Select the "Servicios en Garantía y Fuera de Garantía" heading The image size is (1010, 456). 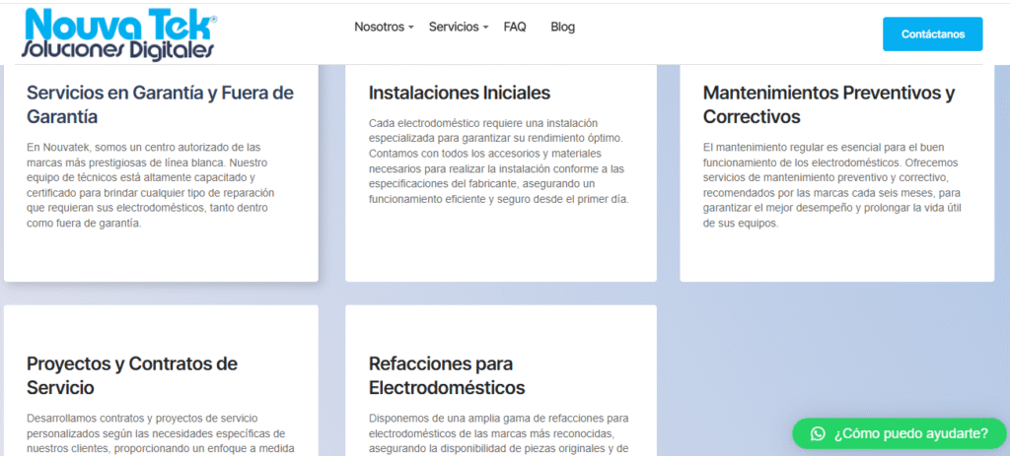(160, 104)
